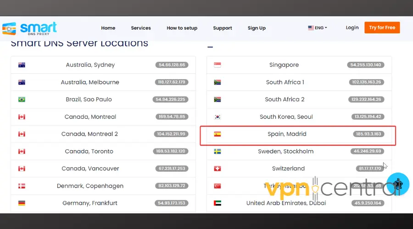Click the Switzerland flag icon
This screenshot has height=229, width=413.
(218, 169)
